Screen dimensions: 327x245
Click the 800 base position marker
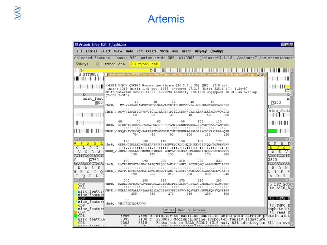(99, 102)
